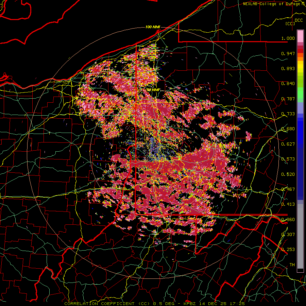Click the 100 NMI range ring label
Screen dimensions: 306x306
153,27
